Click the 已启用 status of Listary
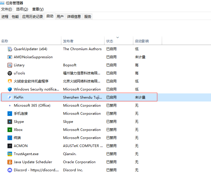This screenshot has width=211, height=173. tap(111, 65)
